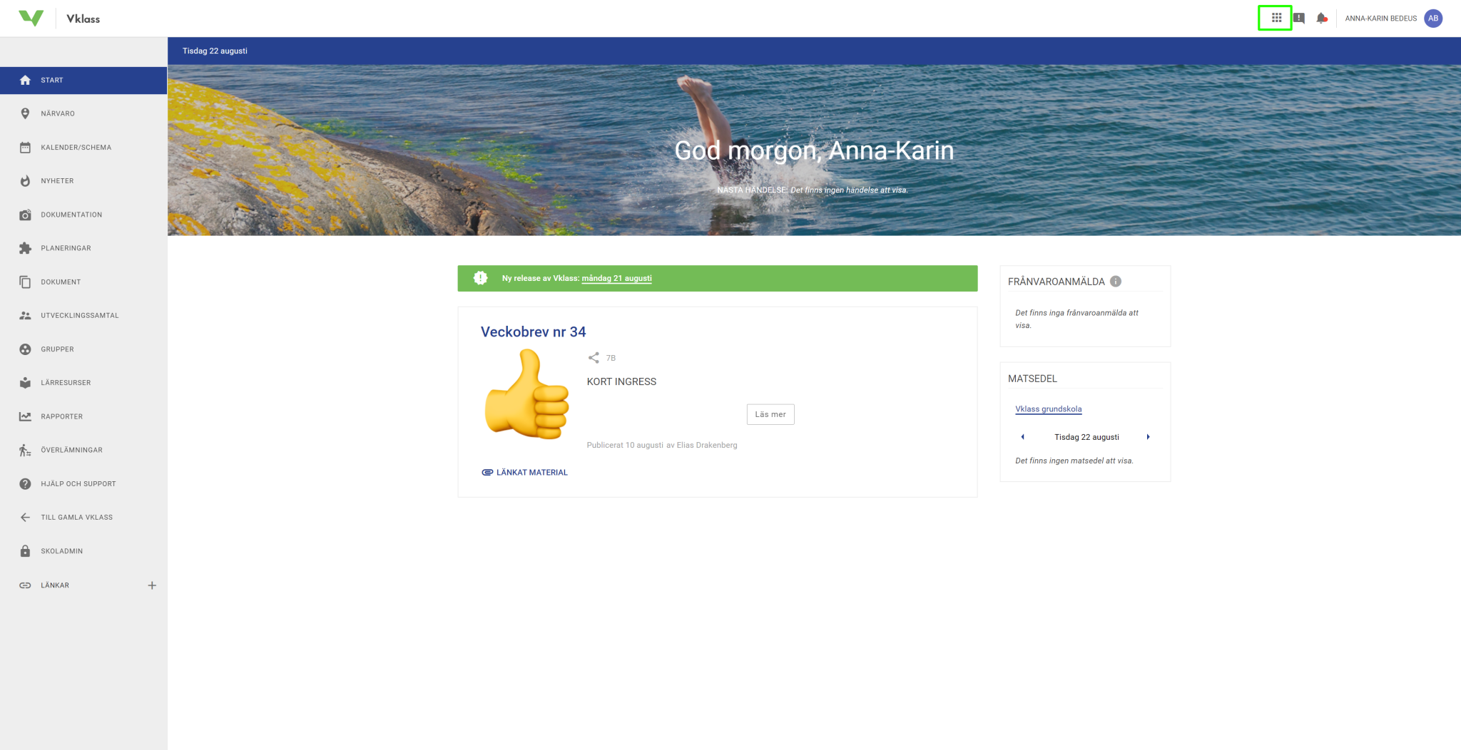Screen dimensions: 1461x750
Task: Open the Vklass grundskola menu link
Action: click(1048, 409)
